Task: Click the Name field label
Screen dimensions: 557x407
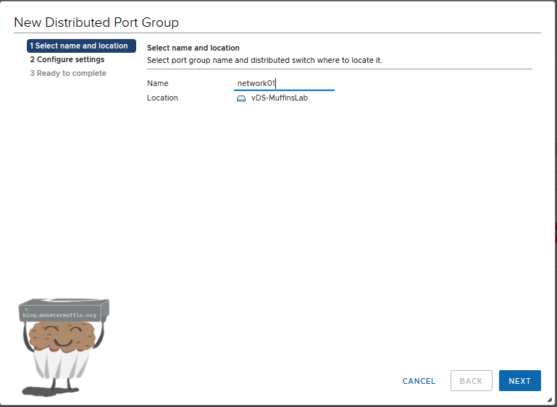Action: 157,83
